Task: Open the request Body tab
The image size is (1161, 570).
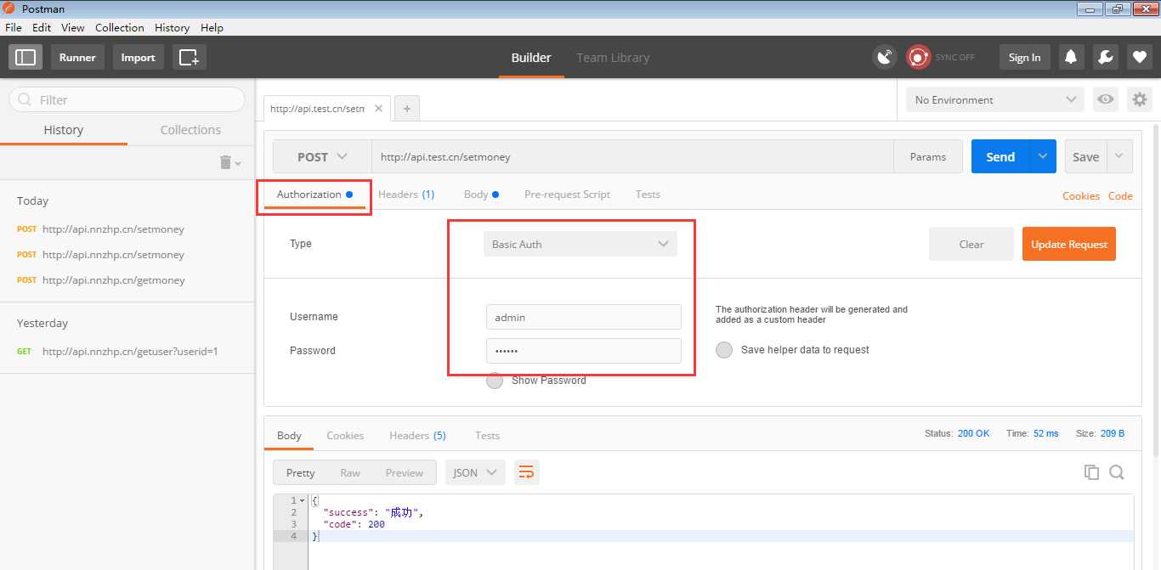Action: coord(481,195)
